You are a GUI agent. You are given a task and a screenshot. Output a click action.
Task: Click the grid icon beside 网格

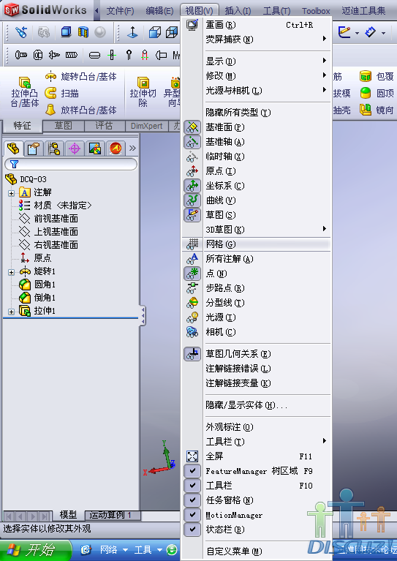pyautogui.click(x=192, y=244)
